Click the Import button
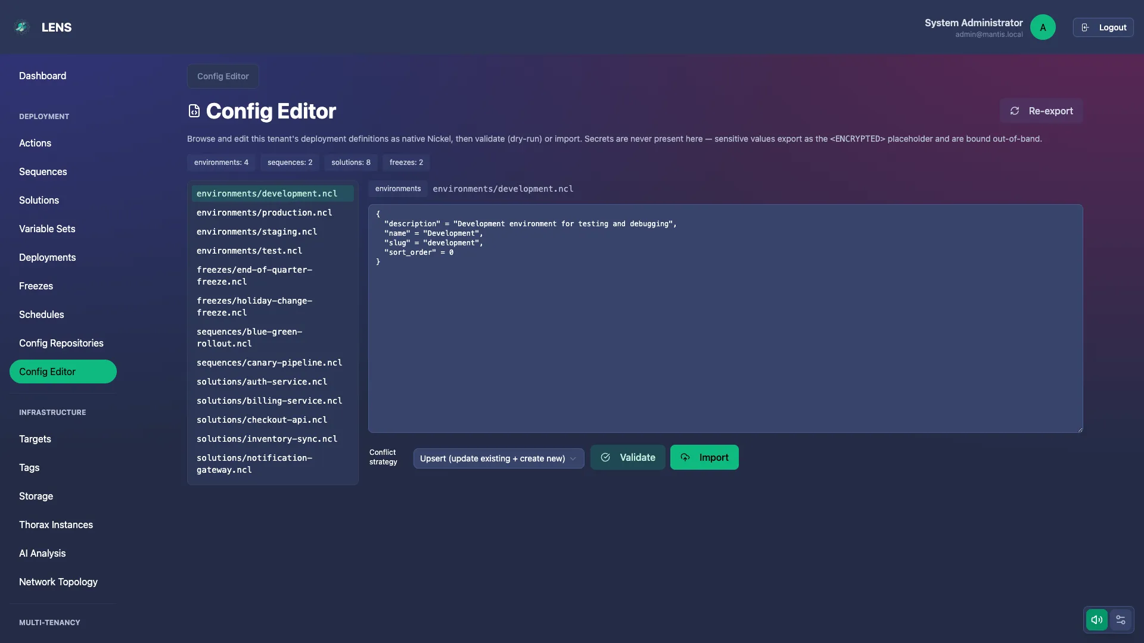Image resolution: width=1144 pixels, height=643 pixels. click(704, 457)
